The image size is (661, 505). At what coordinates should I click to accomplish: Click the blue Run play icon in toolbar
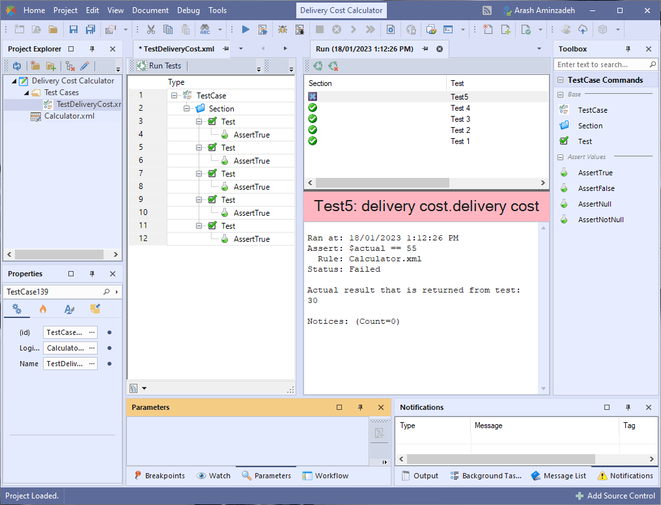click(x=246, y=29)
